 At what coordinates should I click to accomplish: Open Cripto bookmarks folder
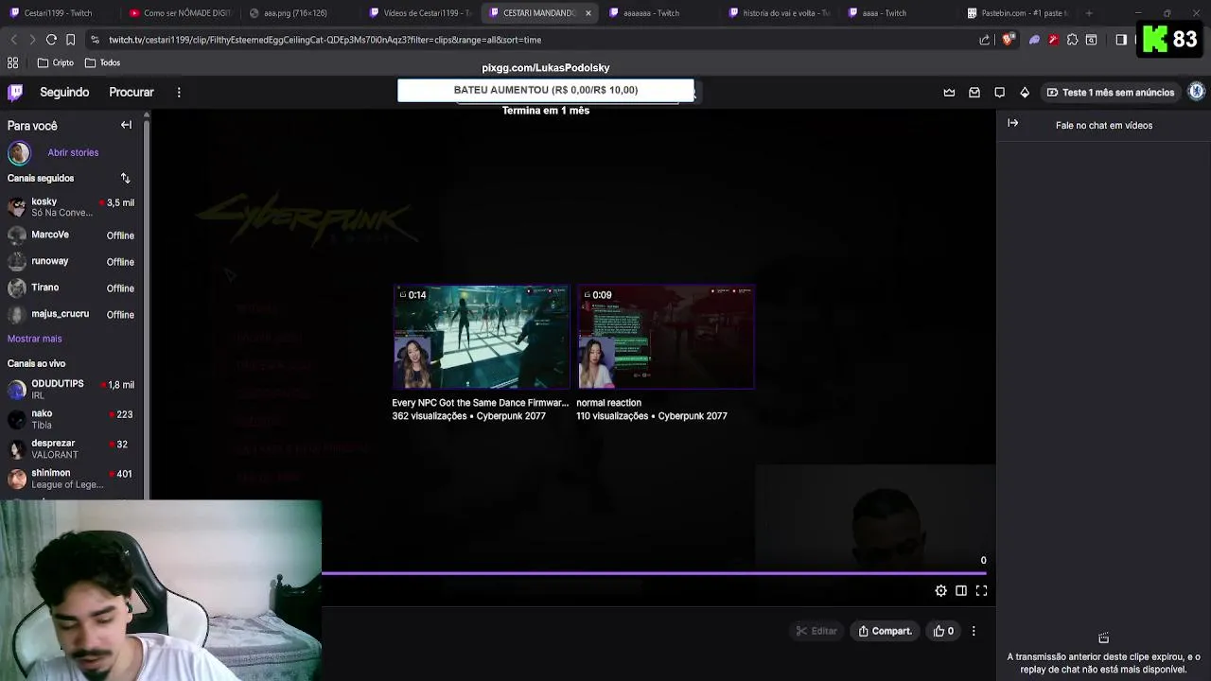(x=56, y=62)
